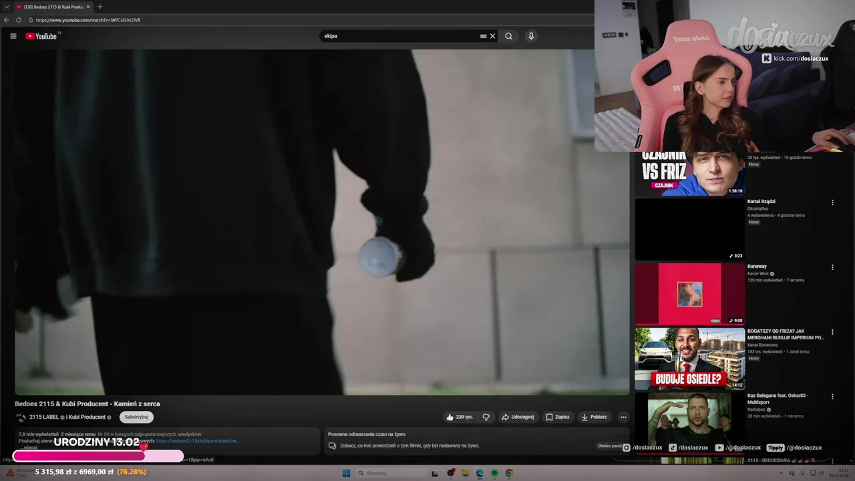Image resolution: width=855 pixels, height=481 pixels.
Task: Click the kick.com/dosiaczux overlay label
Action: pyautogui.click(x=795, y=59)
